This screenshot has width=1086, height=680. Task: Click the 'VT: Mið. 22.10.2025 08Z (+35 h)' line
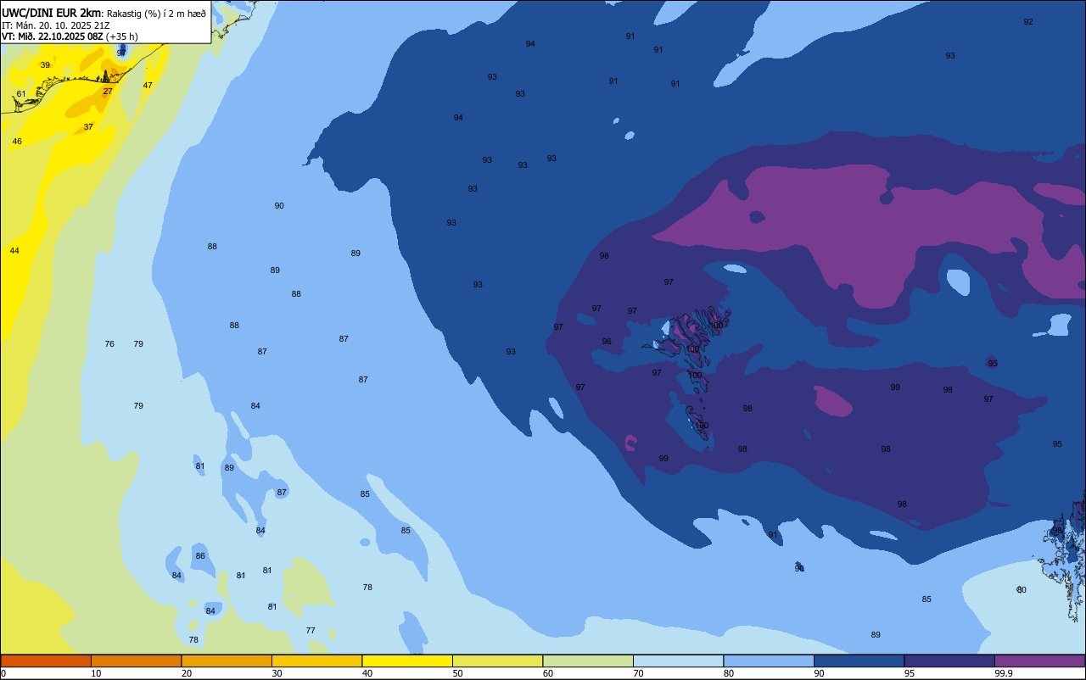tap(70, 36)
